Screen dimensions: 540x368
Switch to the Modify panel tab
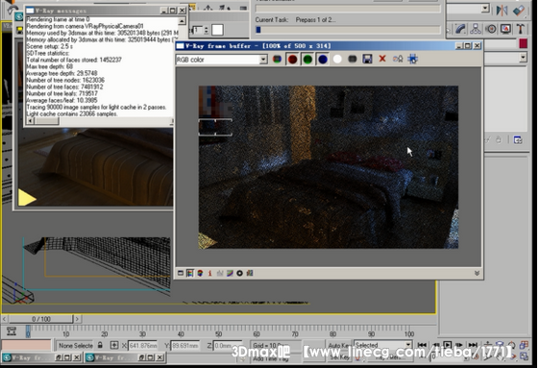(x=460, y=29)
